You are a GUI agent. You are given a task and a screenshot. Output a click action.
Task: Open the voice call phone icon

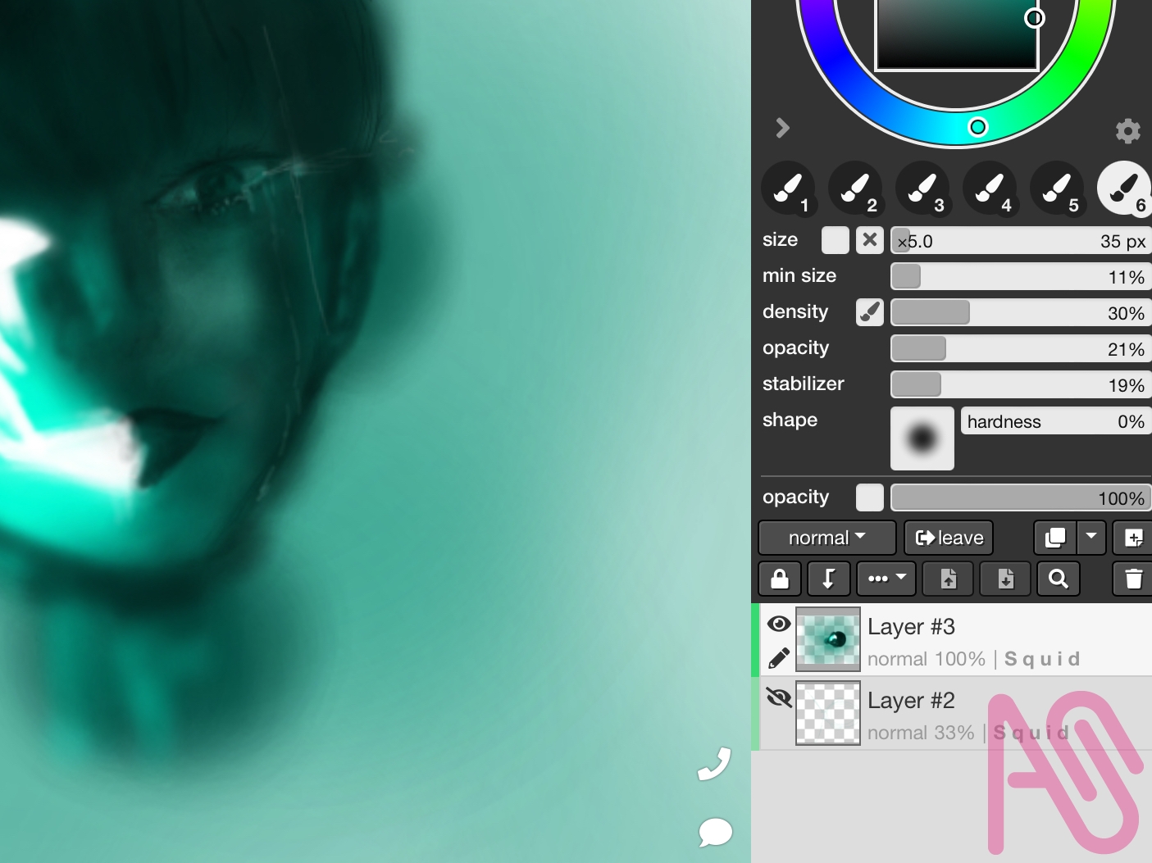714,765
